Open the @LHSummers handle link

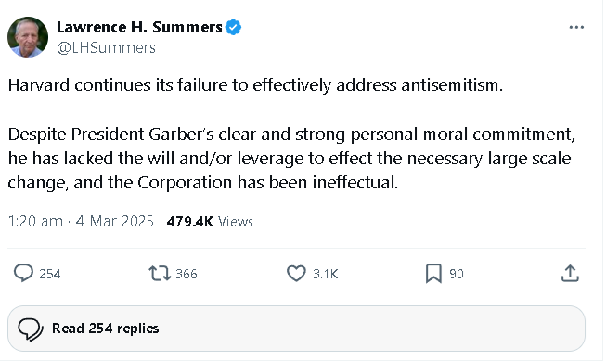[107, 47]
